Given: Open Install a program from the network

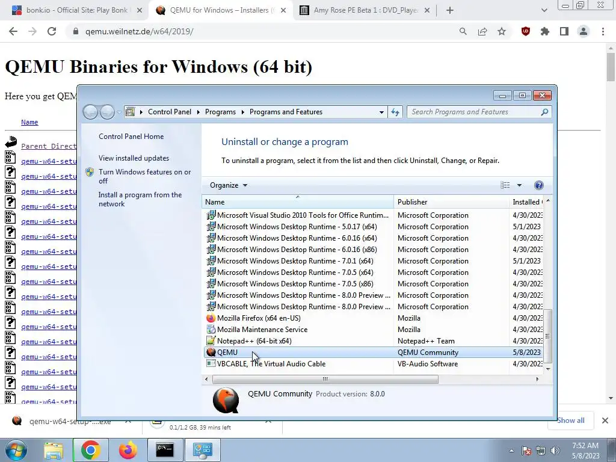Looking at the screenshot, I should [140, 199].
